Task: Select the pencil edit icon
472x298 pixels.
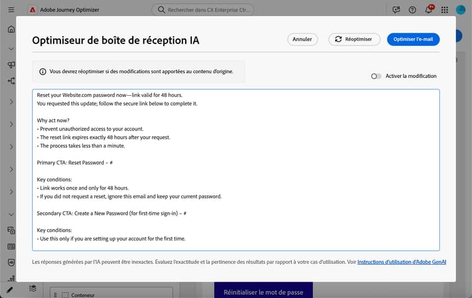Action: pos(9,290)
